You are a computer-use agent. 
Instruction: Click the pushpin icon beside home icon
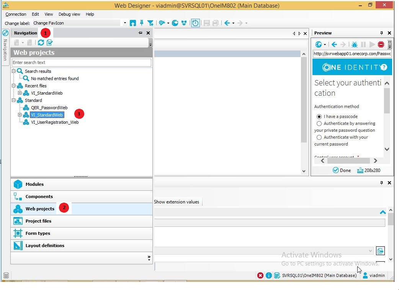point(142,23)
